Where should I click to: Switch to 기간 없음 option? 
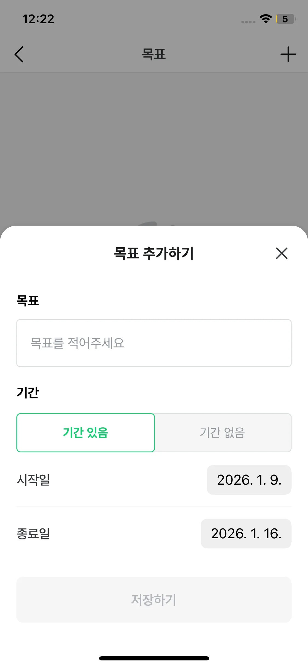tap(223, 433)
